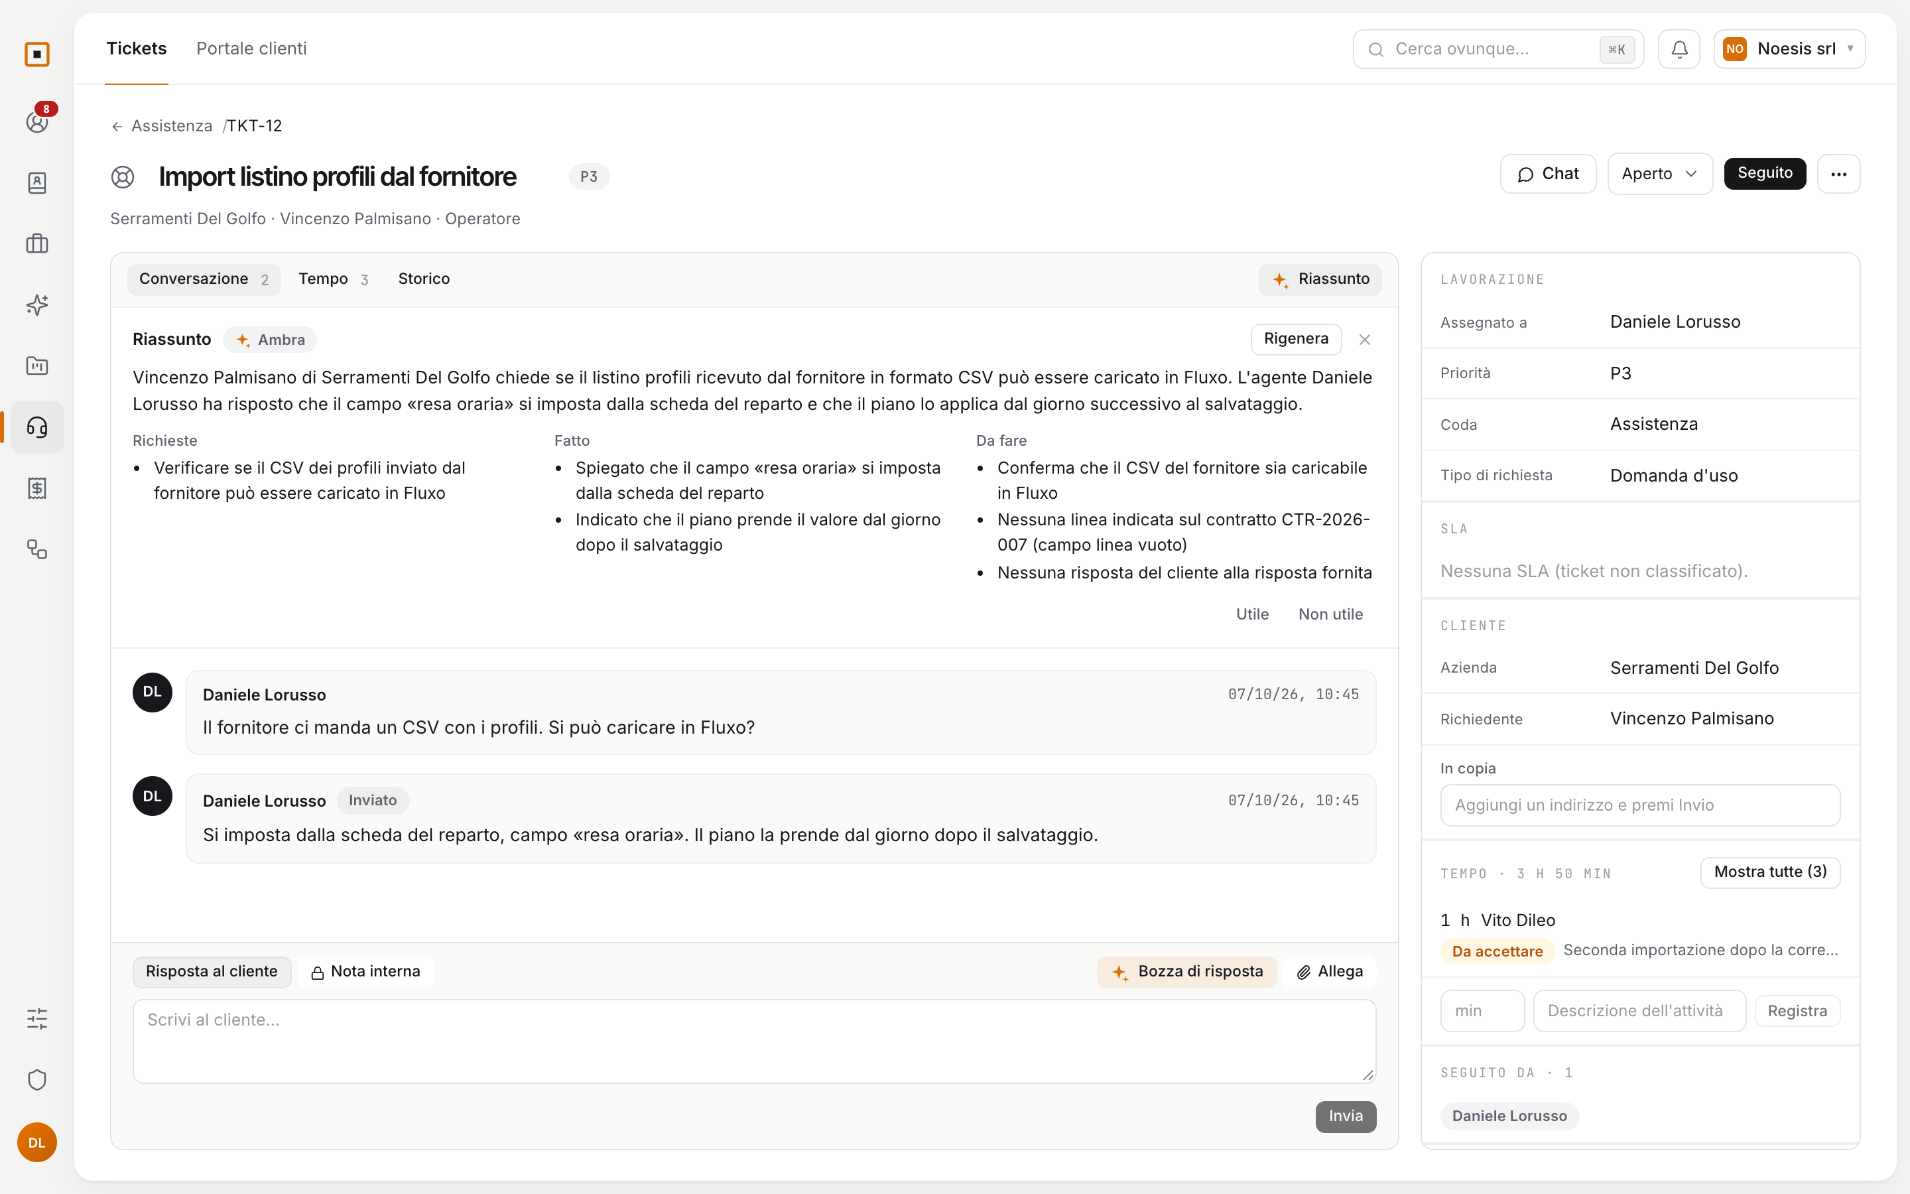Toggle the Seguito follow button
This screenshot has height=1194, width=1910.
[x=1765, y=174]
